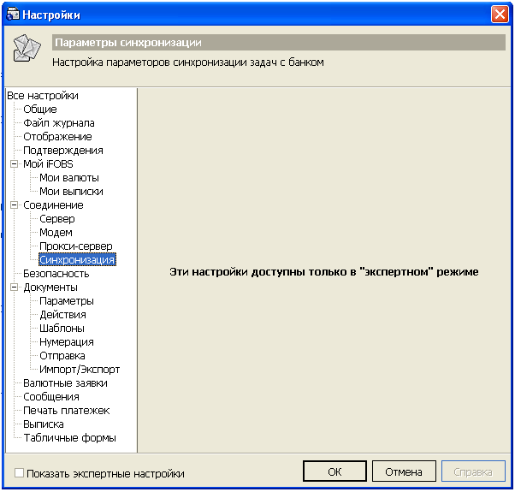The width and height of the screenshot is (515, 492).
Task: Open Нумерация document settings
Action: (x=67, y=342)
